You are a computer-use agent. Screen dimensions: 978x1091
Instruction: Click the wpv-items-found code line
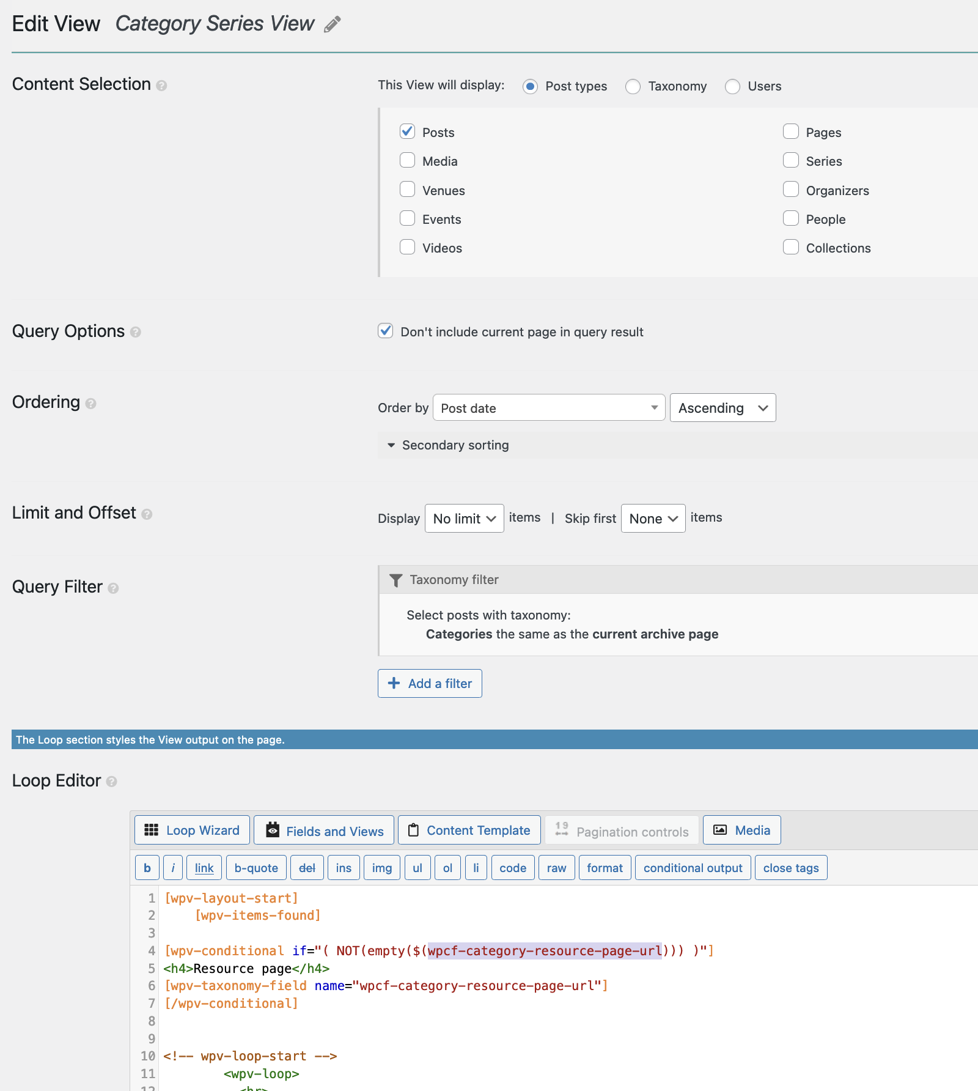[258, 915]
